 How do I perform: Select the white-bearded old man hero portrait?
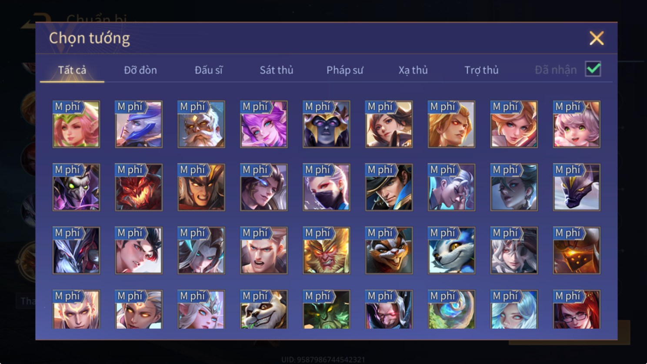[x=201, y=124]
